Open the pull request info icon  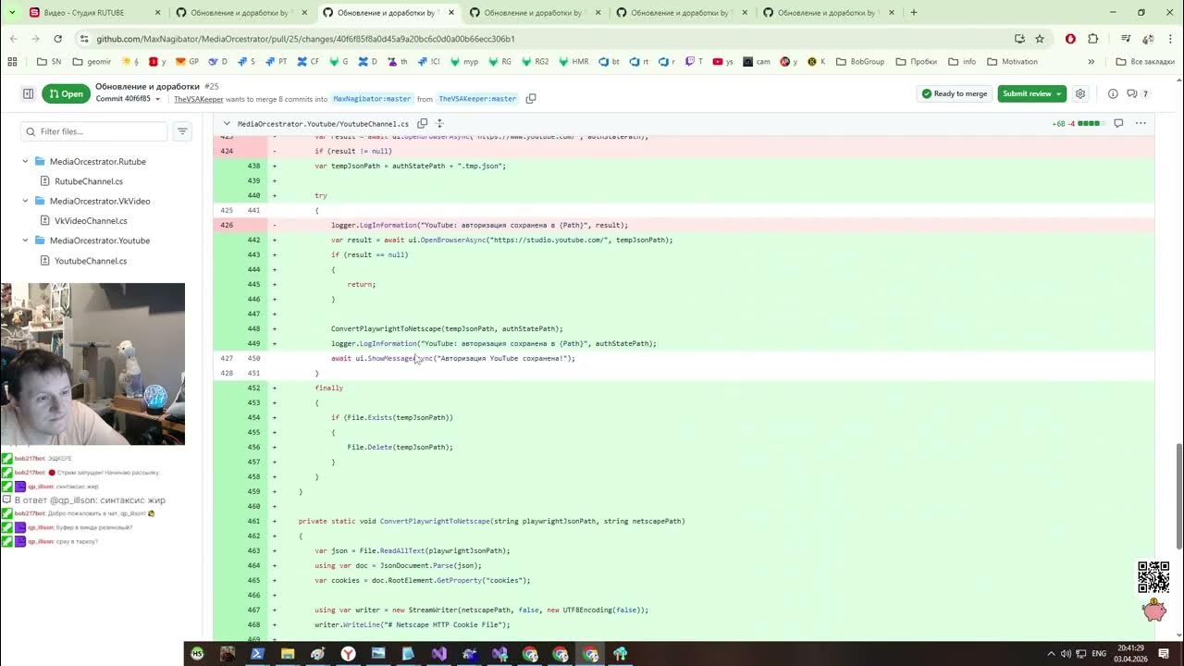[1113, 93]
